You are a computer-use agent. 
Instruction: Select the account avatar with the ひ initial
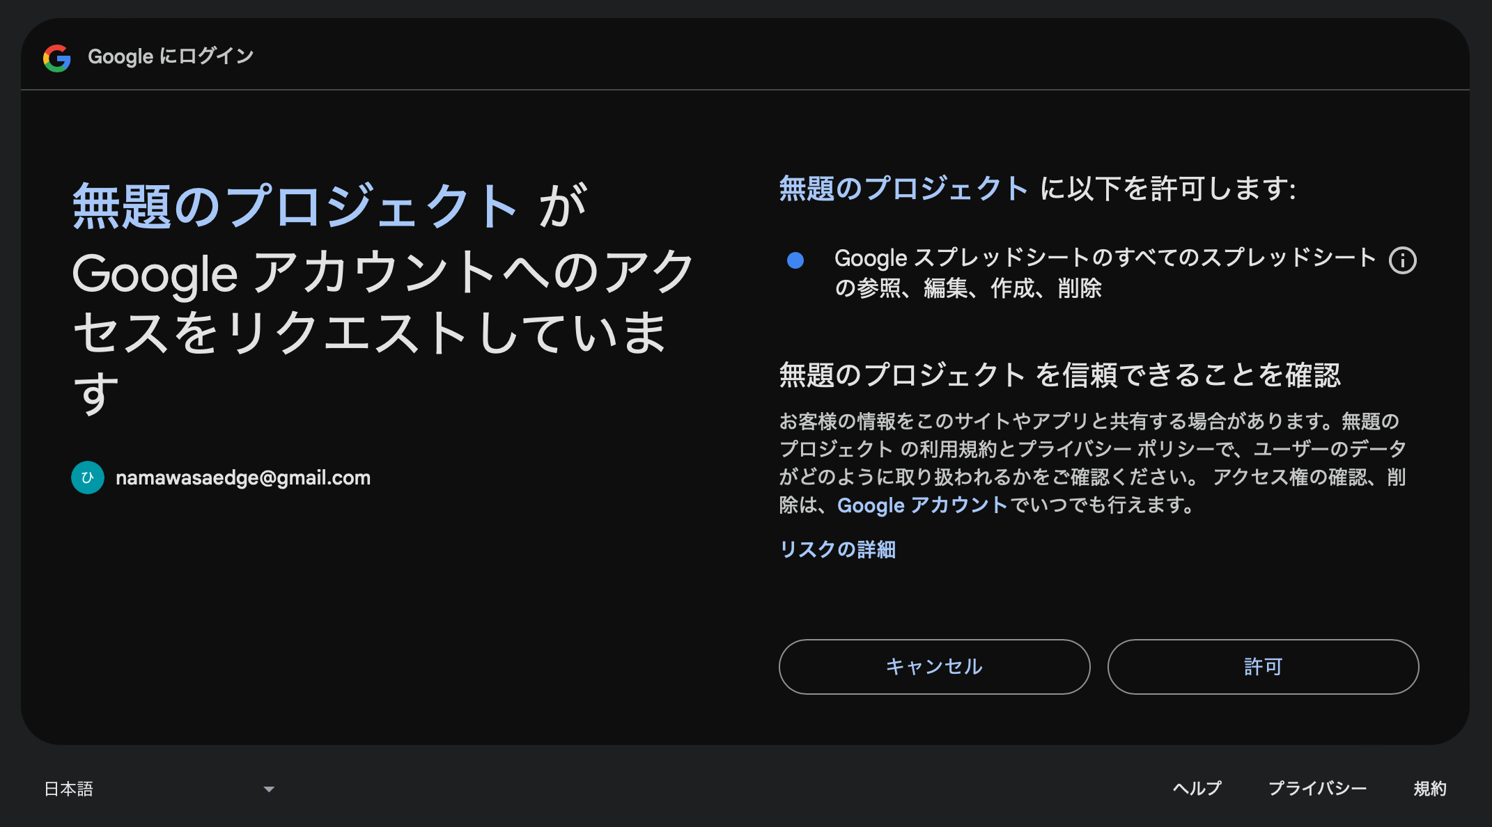pyautogui.click(x=86, y=478)
